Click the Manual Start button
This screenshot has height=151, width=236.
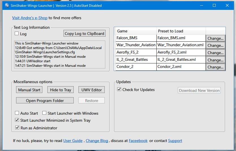[29, 90]
